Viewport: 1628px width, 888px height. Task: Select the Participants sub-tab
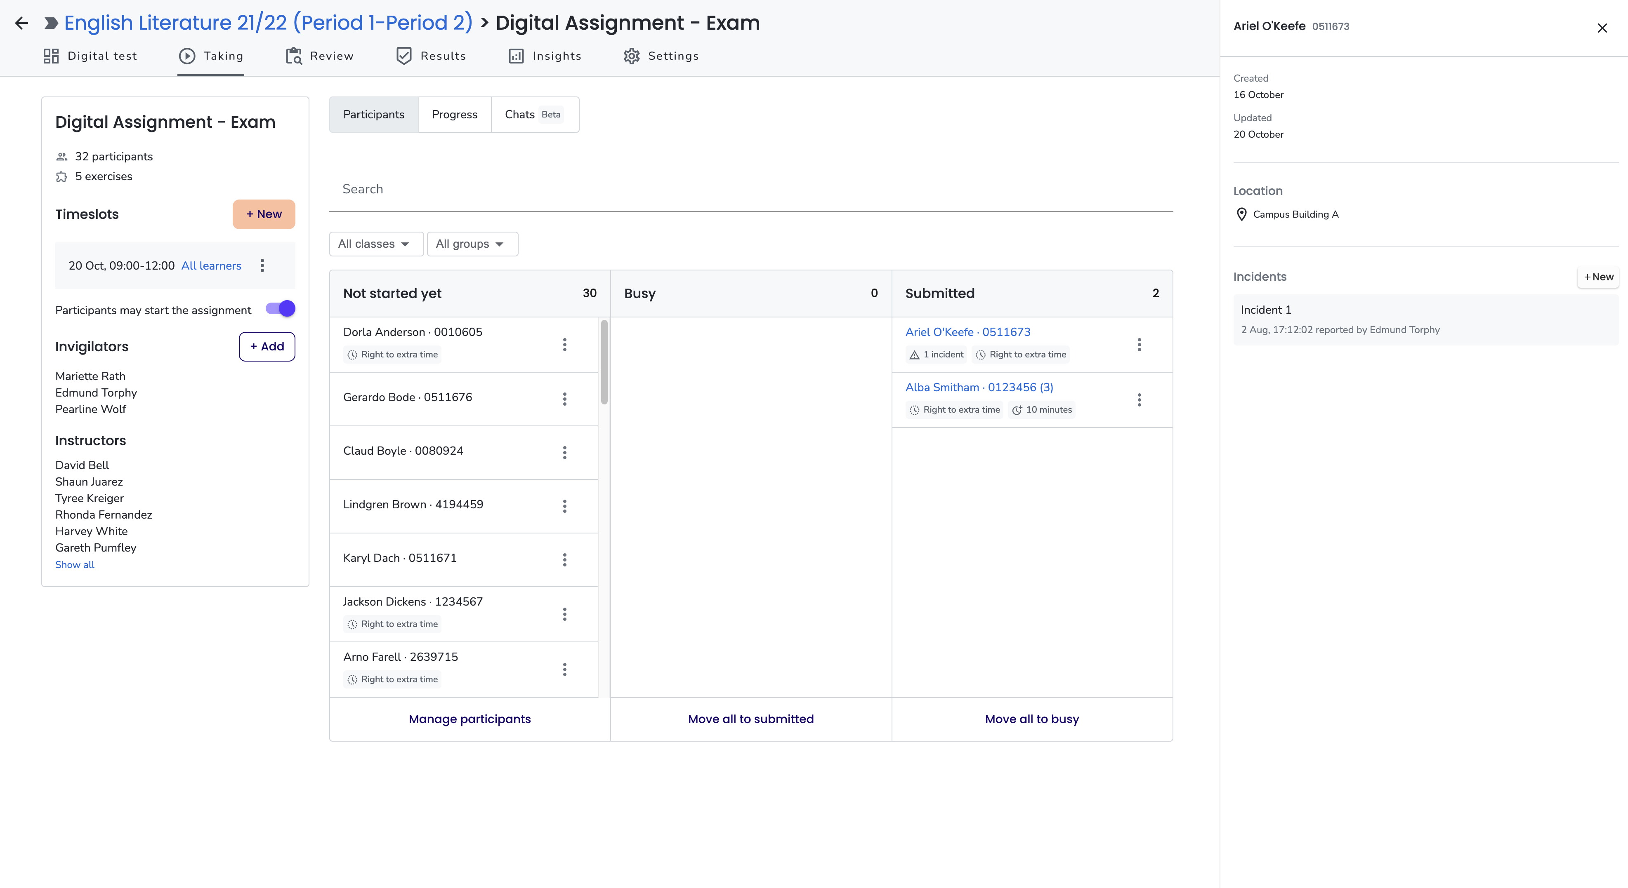point(373,114)
